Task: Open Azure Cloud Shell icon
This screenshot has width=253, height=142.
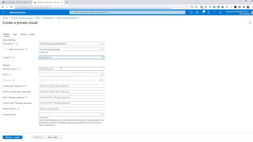Action: (x=191, y=12)
